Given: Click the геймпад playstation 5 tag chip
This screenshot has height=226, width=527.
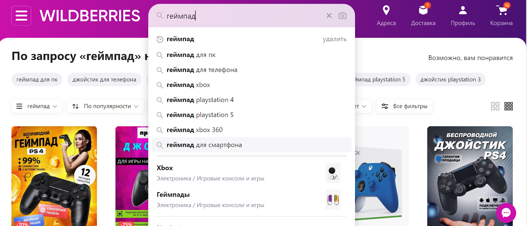Looking at the screenshot, I should [382, 79].
